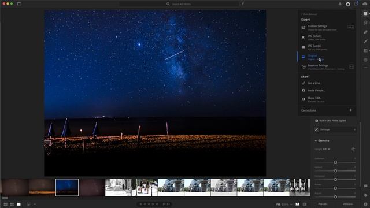Select the Linear Gradient tool

(365, 50)
